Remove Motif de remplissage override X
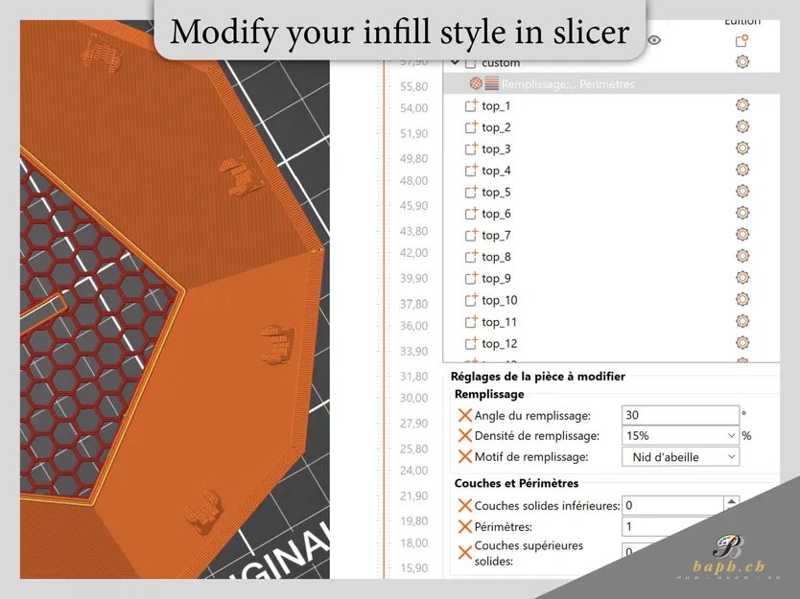The height and width of the screenshot is (599, 800). coord(464,456)
